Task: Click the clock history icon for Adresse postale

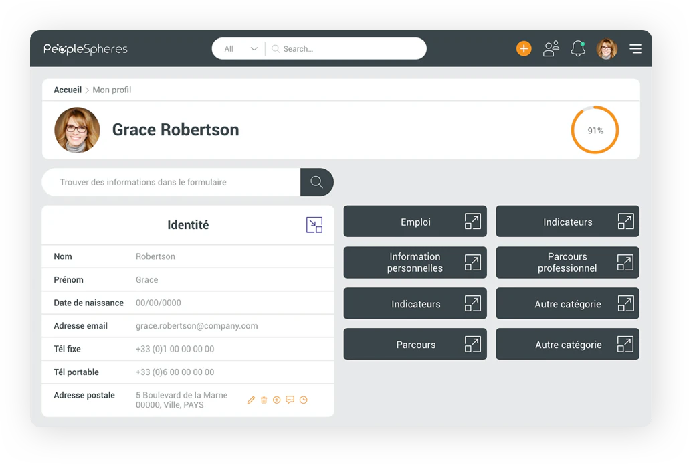Action: (303, 400)
